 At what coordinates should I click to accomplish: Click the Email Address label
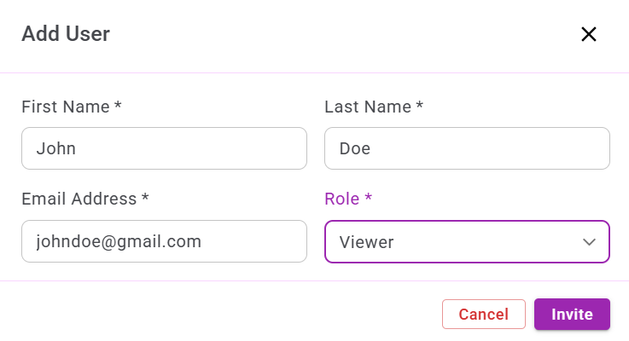[x=79, y=199]
